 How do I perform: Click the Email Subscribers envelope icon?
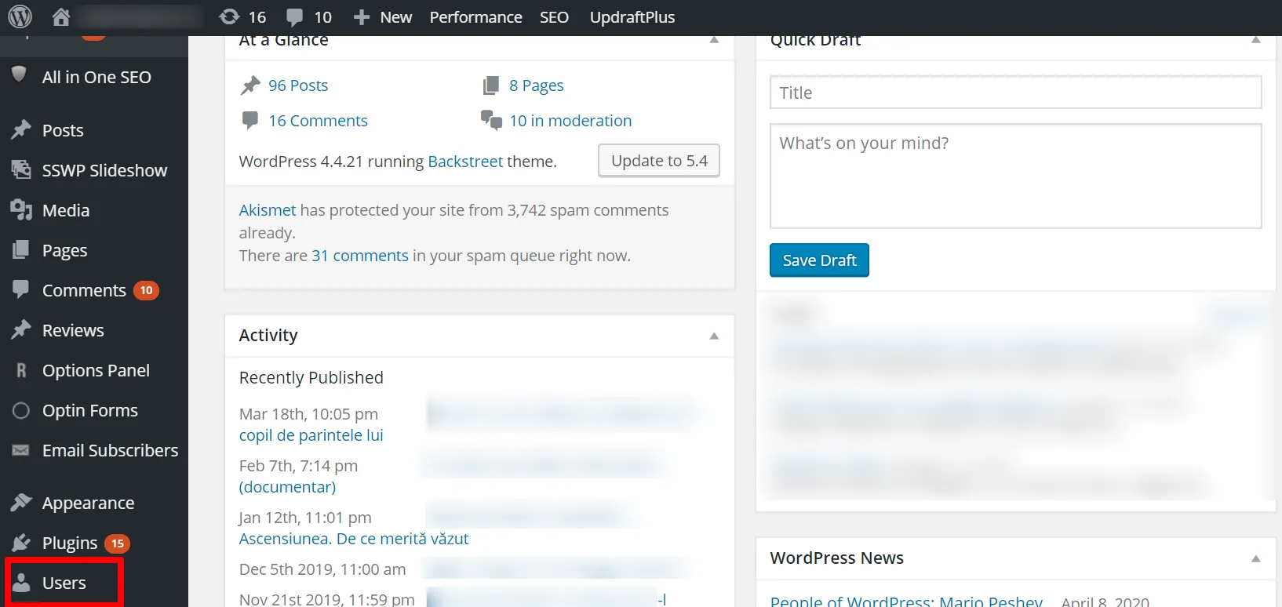coord(21,450)
